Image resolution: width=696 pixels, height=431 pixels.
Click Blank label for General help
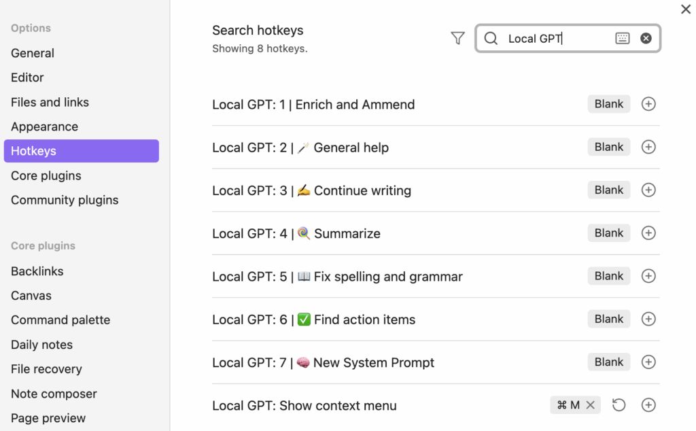609,147
